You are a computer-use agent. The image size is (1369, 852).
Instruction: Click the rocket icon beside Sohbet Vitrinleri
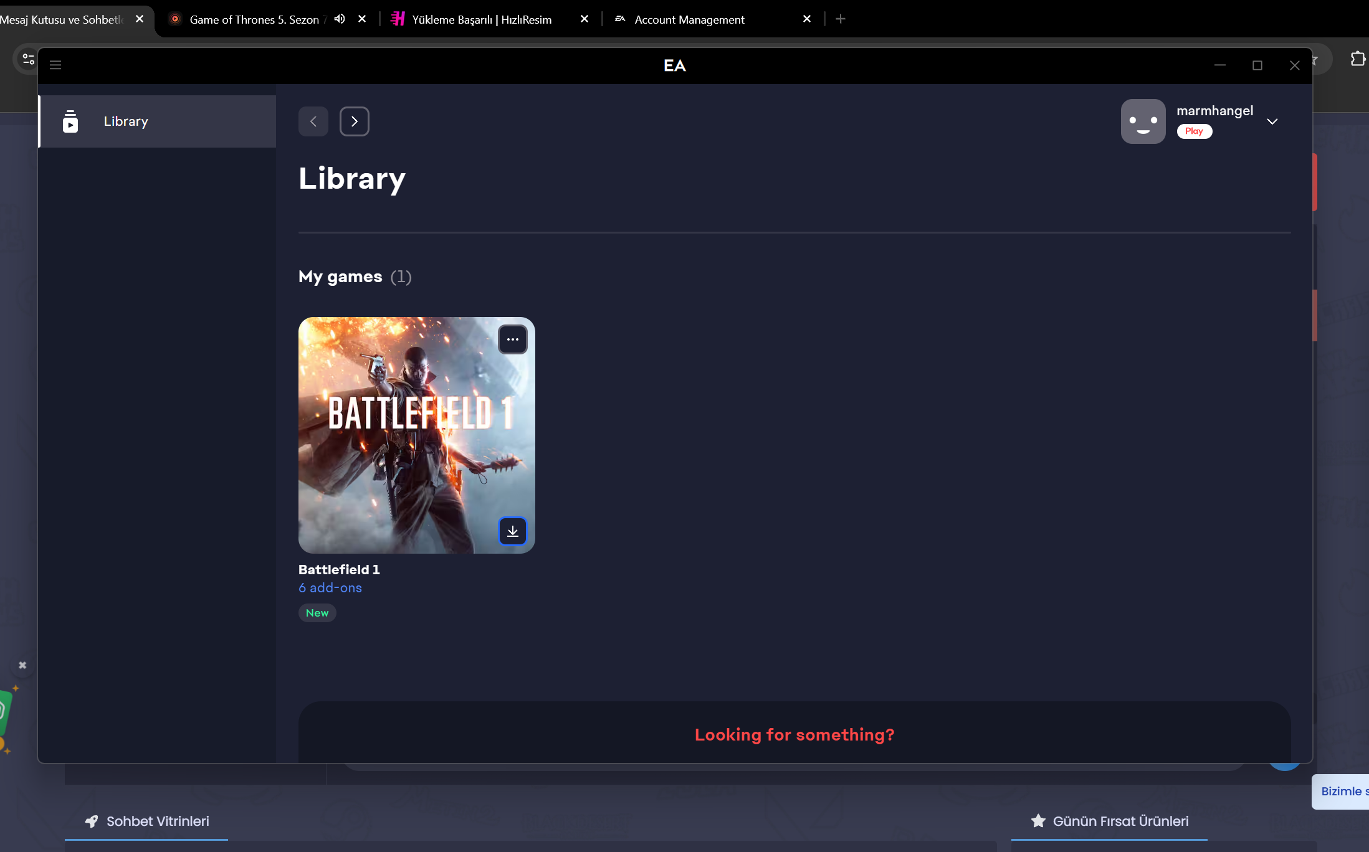click(x=92, y=821)
